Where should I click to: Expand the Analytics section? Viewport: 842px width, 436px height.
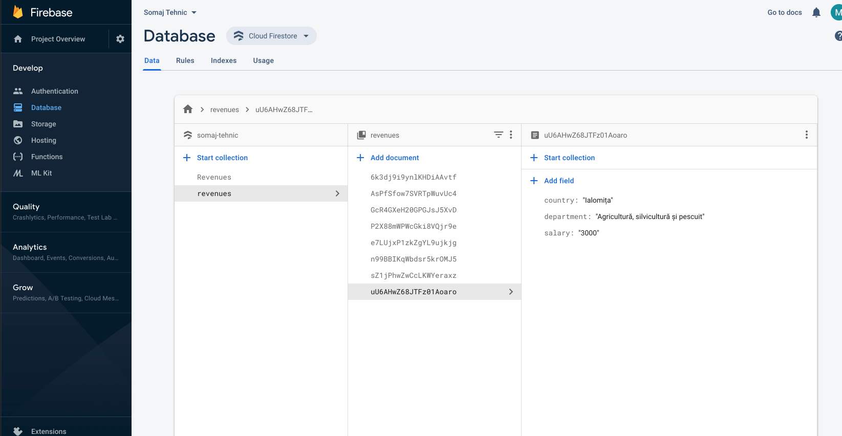tap(66, 252)
